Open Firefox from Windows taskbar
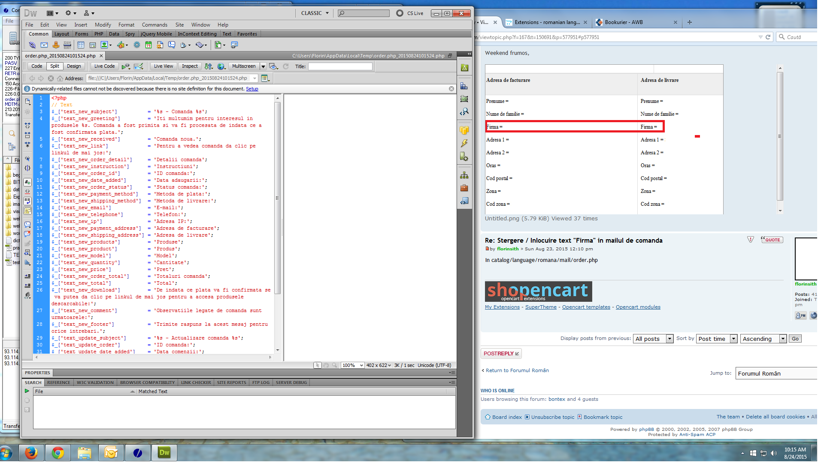Viewport: 824px width, 463px height. pyautogui.click(x=31, y=453)
